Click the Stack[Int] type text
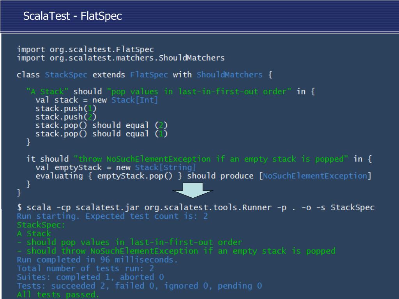Screen dimensions: 399x299 (x=134, y=100)
